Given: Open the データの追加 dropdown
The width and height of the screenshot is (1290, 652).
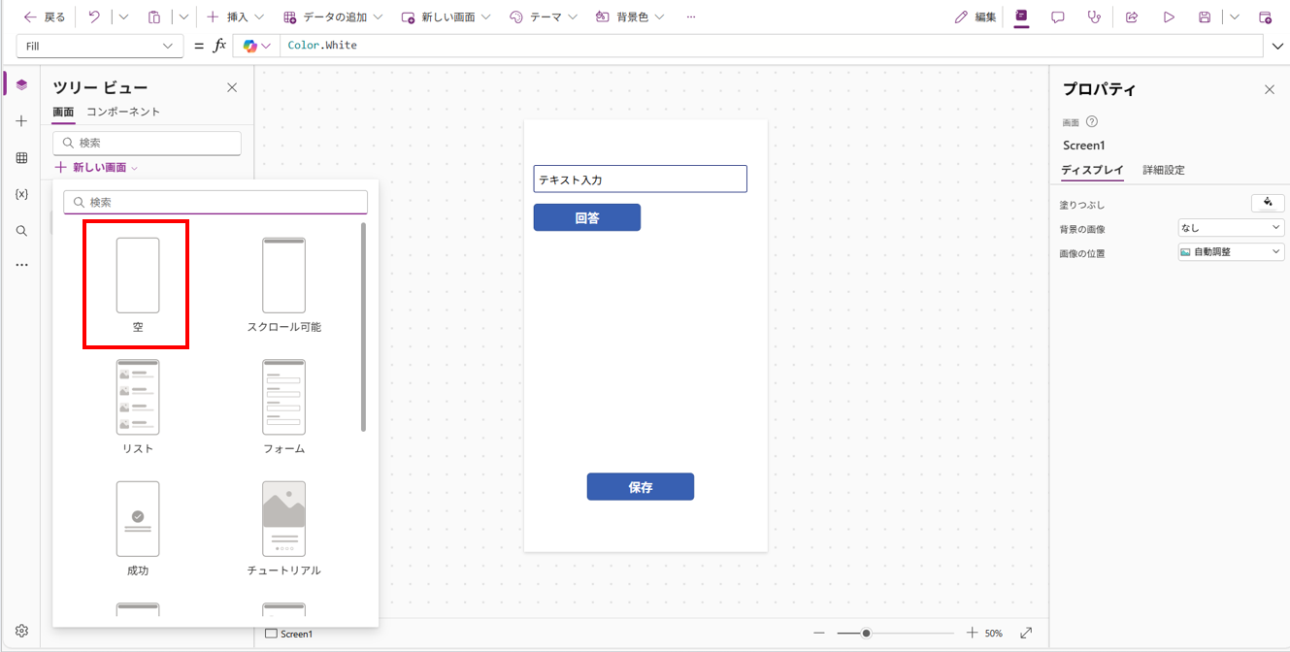Looking at the screenshot, I should click(333, 17).
